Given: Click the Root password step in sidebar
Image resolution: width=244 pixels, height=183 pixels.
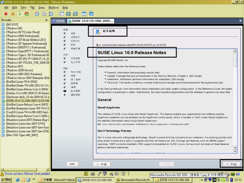Looking at the screenshot, I should tap(76, 72).
